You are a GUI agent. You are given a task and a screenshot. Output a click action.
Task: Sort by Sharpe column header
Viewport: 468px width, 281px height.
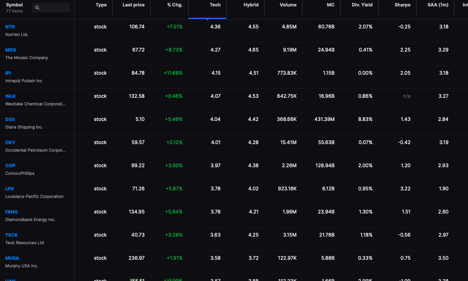click(x=402, y=5)
